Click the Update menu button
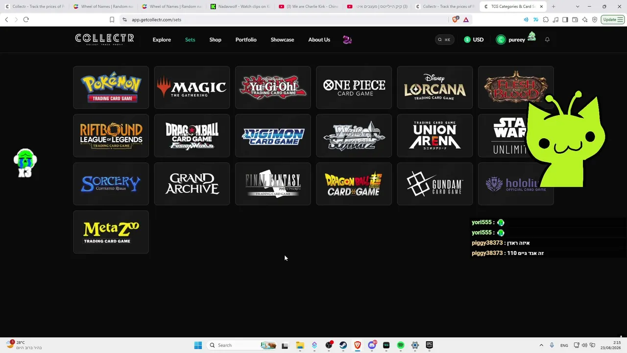This screenshot has width=627, height=353. [613, 20]
